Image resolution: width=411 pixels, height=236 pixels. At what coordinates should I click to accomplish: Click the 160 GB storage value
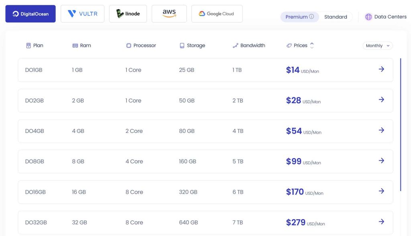click(x=187, y=161)
